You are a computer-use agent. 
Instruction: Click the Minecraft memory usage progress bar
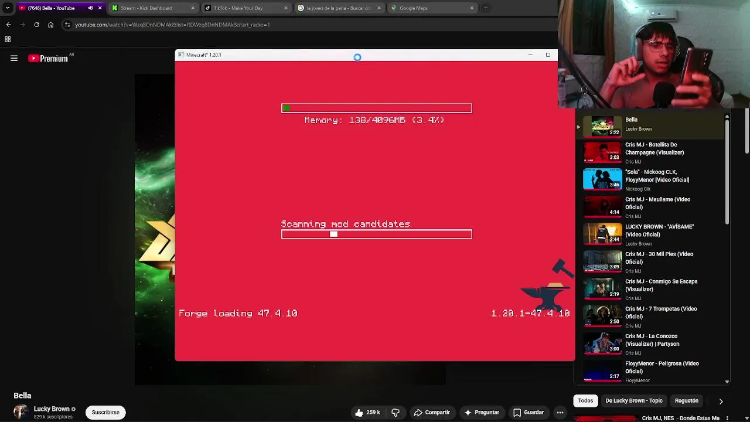(376, 108)
